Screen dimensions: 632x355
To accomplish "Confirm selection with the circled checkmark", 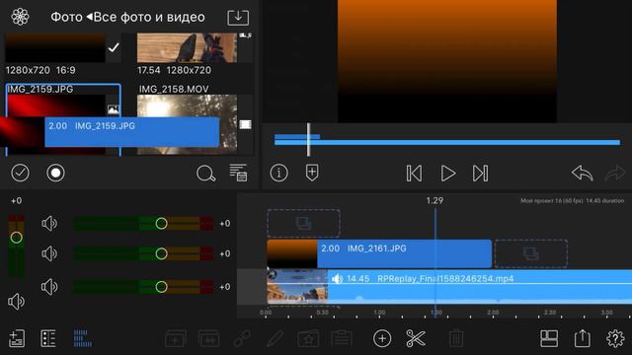I will click(x=20, y=174).
